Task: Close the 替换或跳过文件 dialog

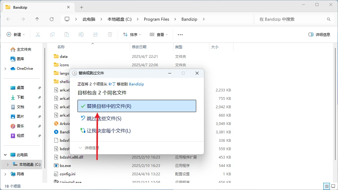Action: (x=197, y=73)
